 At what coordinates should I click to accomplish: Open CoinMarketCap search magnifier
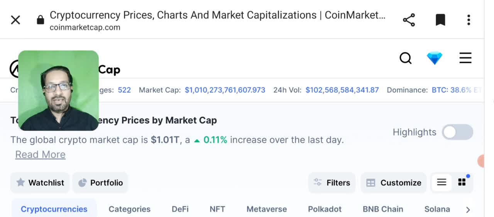(405, 58)
